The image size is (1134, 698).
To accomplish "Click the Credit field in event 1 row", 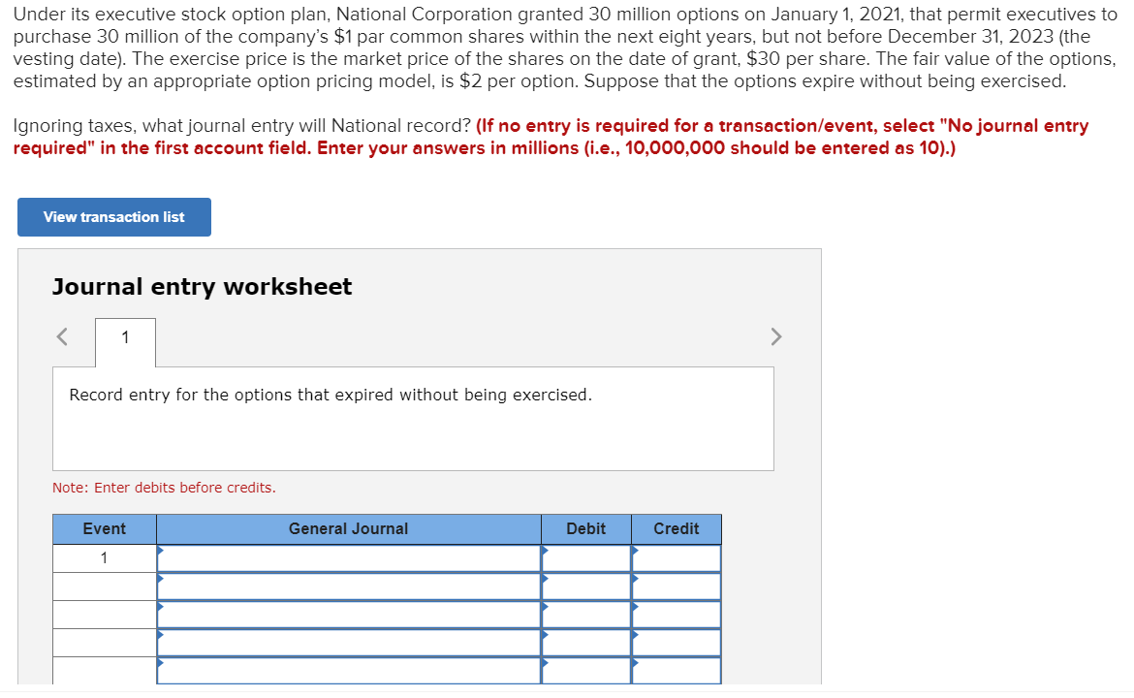I will 677,558.
